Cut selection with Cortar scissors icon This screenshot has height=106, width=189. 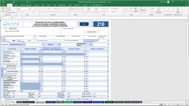[x=6, y=8]
